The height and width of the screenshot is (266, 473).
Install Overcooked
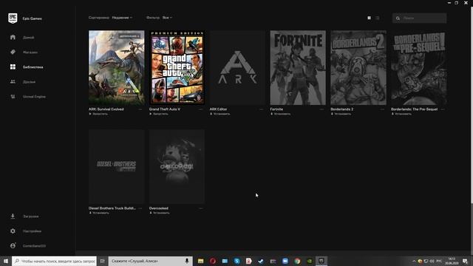[160, 213]
